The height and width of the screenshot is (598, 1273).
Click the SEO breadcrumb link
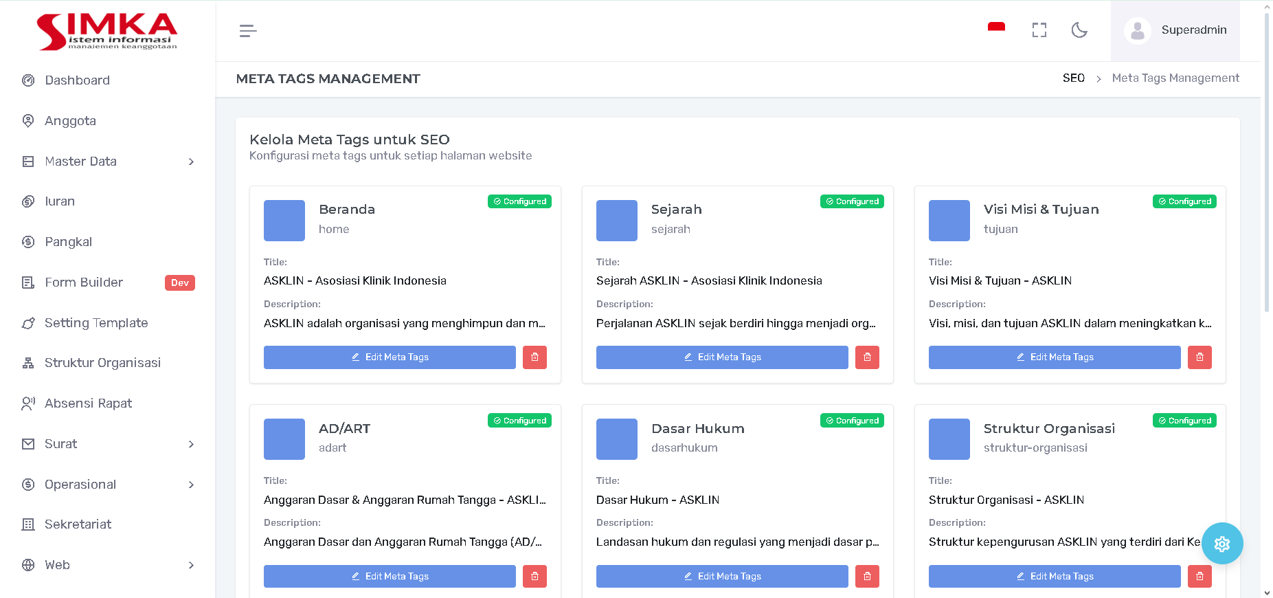[1073, 78]
